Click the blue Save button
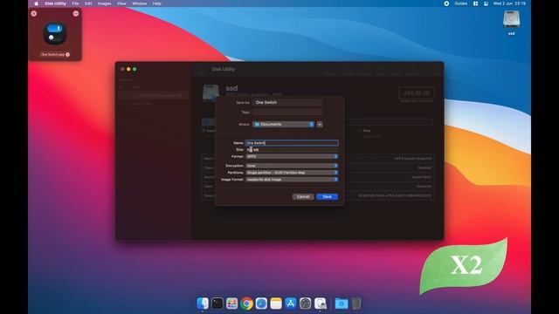 [328, 196]
